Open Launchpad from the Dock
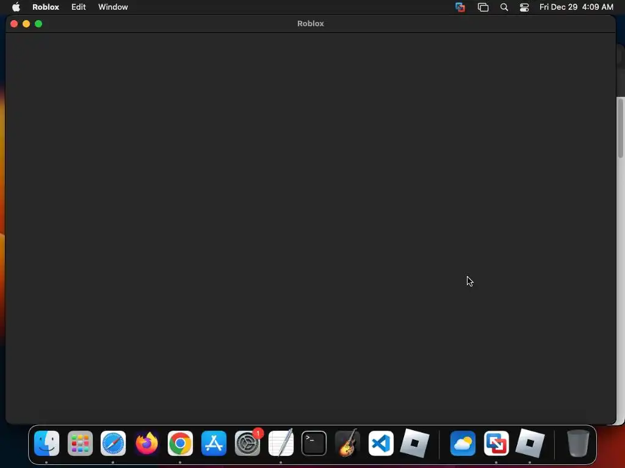Image resolution: width=625 pixels, height=468 pixels. point(80,443)
